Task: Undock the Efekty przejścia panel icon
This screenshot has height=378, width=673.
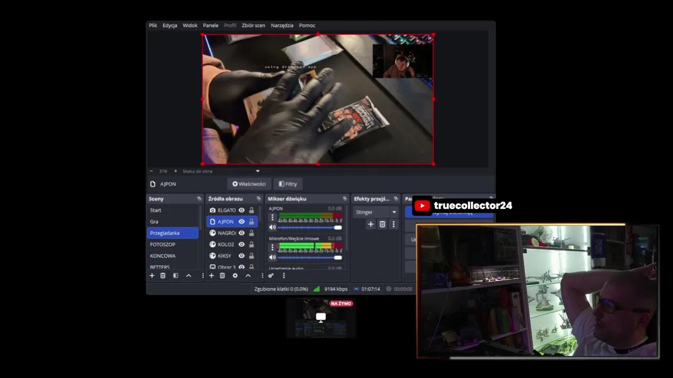Action: (396, 198)
